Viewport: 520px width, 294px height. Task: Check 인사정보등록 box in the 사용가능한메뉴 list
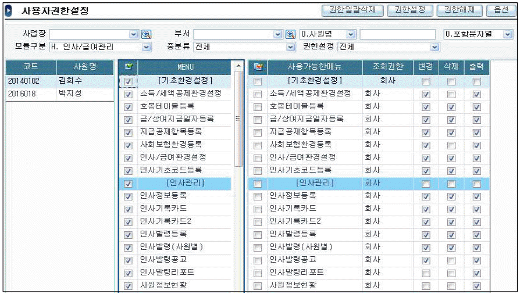click(x=258, y=196)
